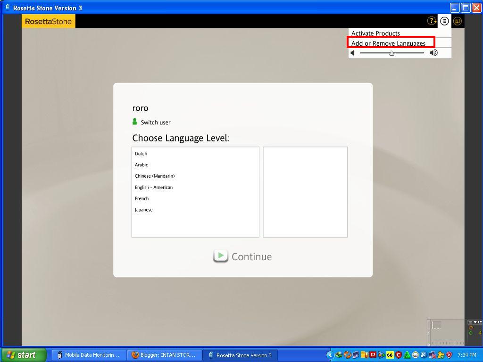Select Arabic as the language level

(x=141, y=165)
